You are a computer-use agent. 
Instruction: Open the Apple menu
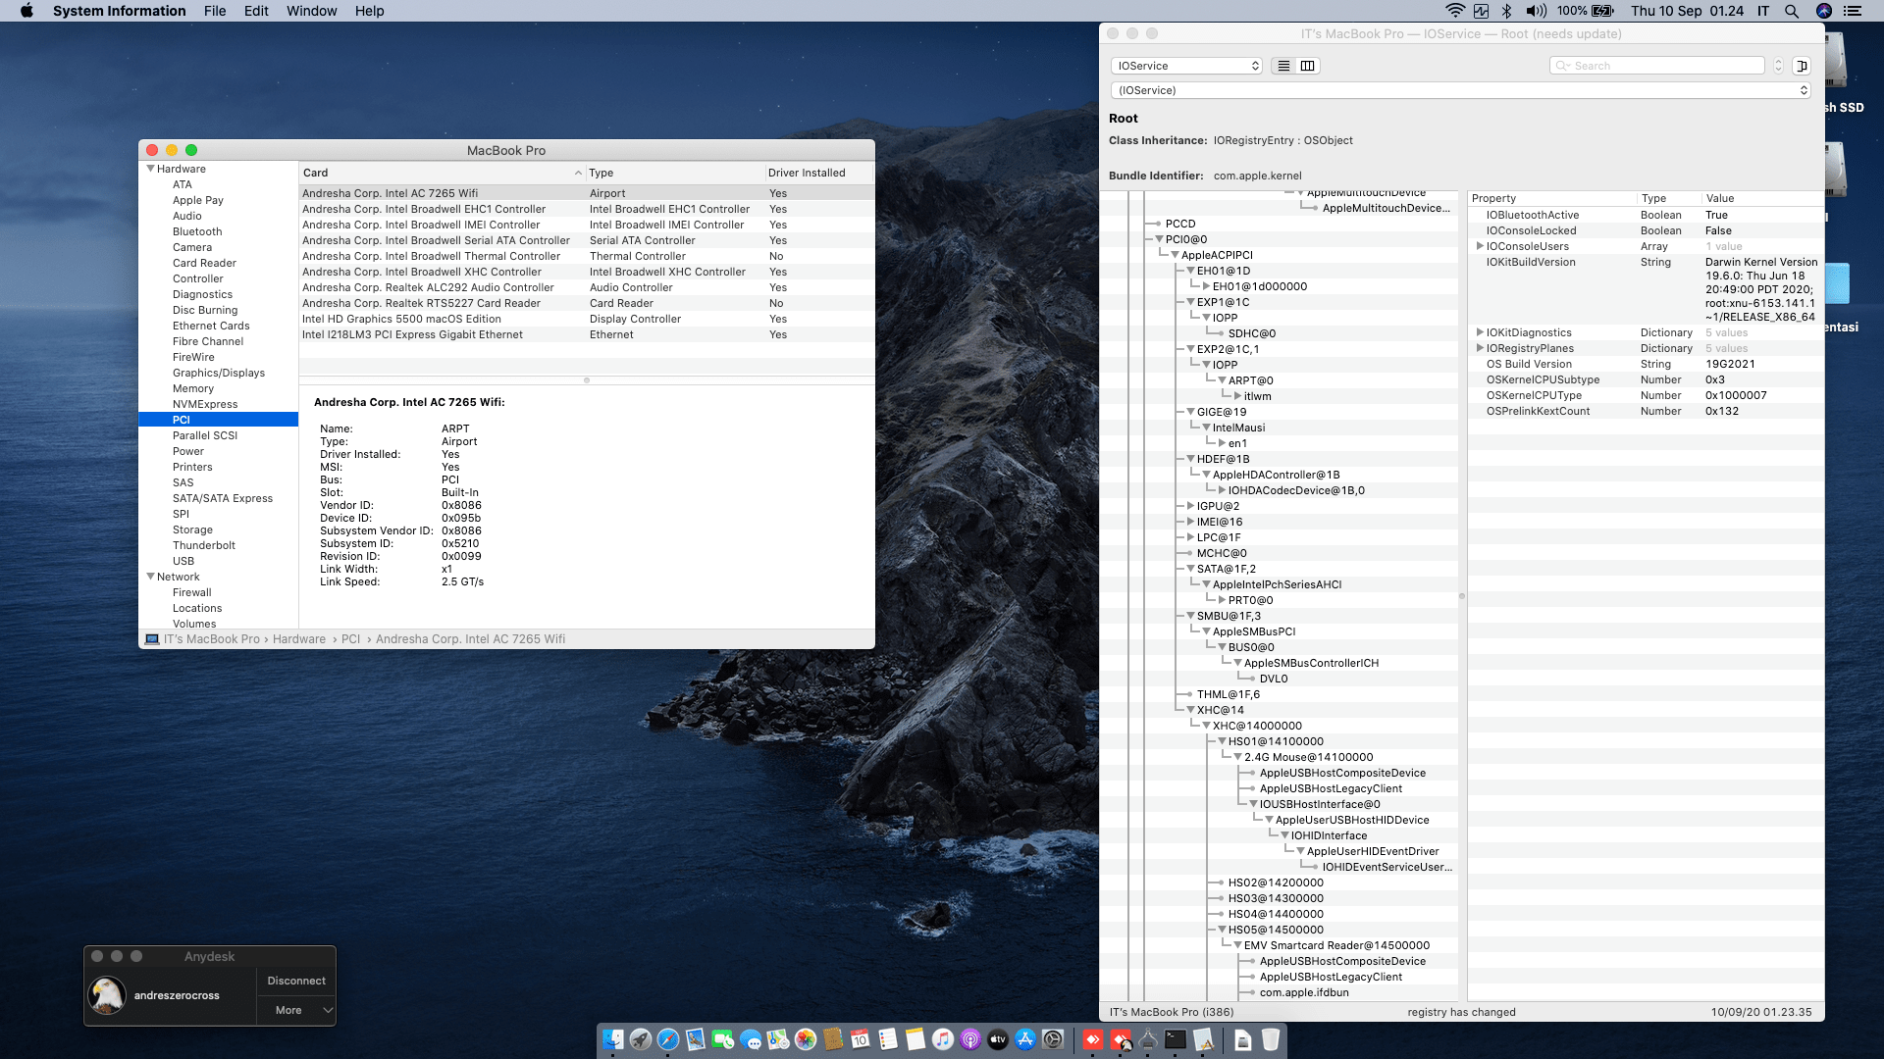point(26,11)
